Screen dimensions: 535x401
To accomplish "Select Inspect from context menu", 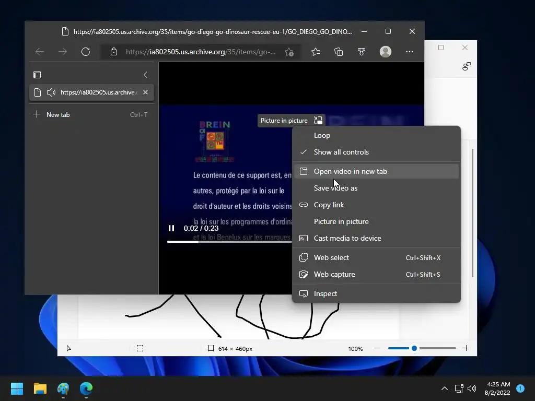I will tap(376, 293).
